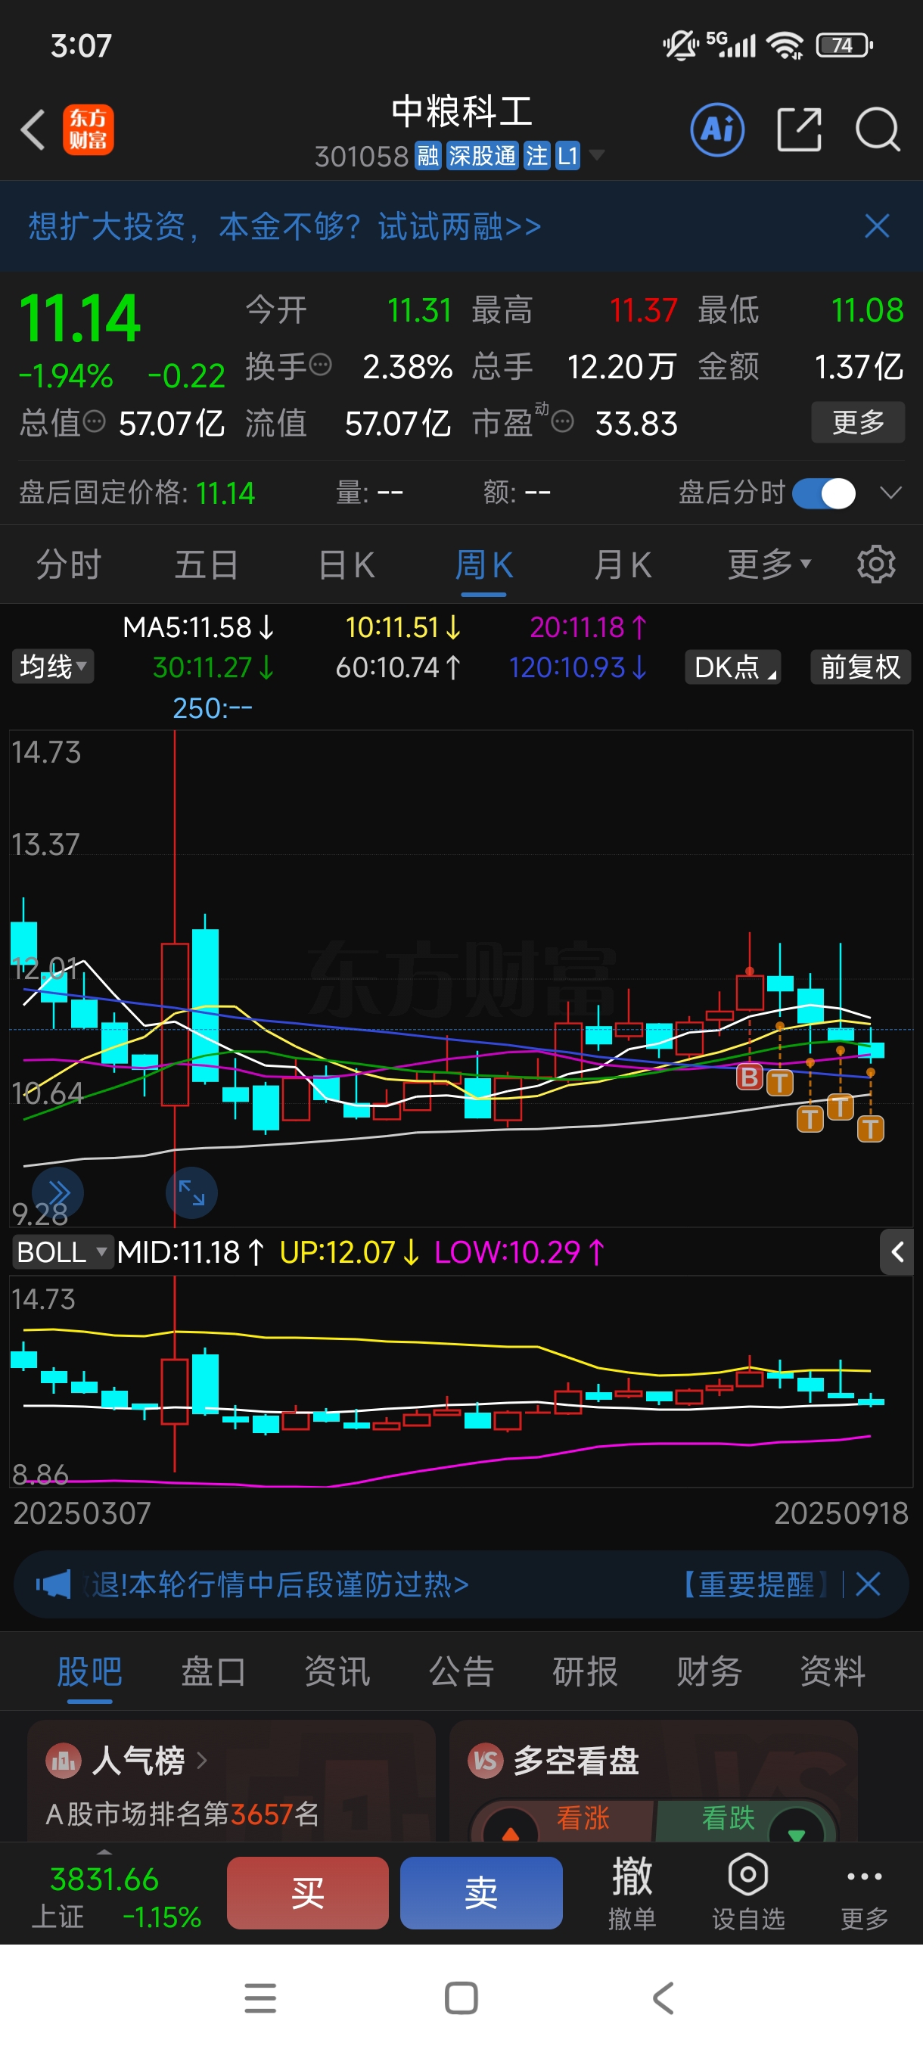Image resolution: width=923 pixels, height=2052 pixels.
Task: Close the margin trading promotion banner
Action: pyautogui.click(x=876, y=226)
